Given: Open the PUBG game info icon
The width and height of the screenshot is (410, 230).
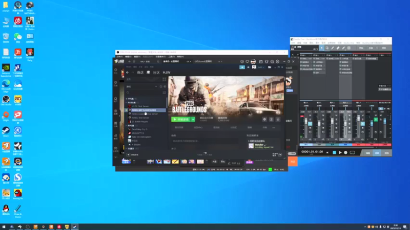Looking at the screenshot, I should pos(271,119).
